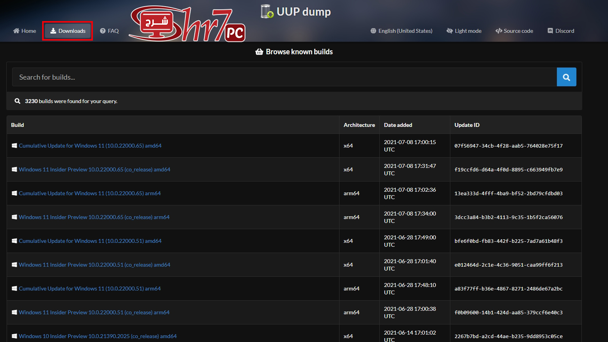Select update ID 2267b7bd-a2cd-44ae-b235-9dd8953c05ce
This screenshot has width=608, height=342.
508,336
